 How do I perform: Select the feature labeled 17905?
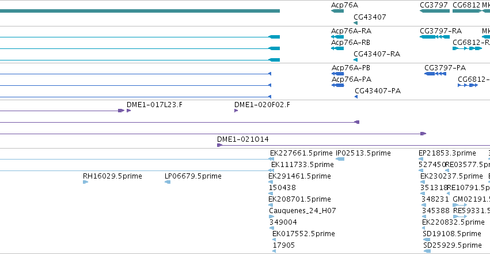coord(284,245)
